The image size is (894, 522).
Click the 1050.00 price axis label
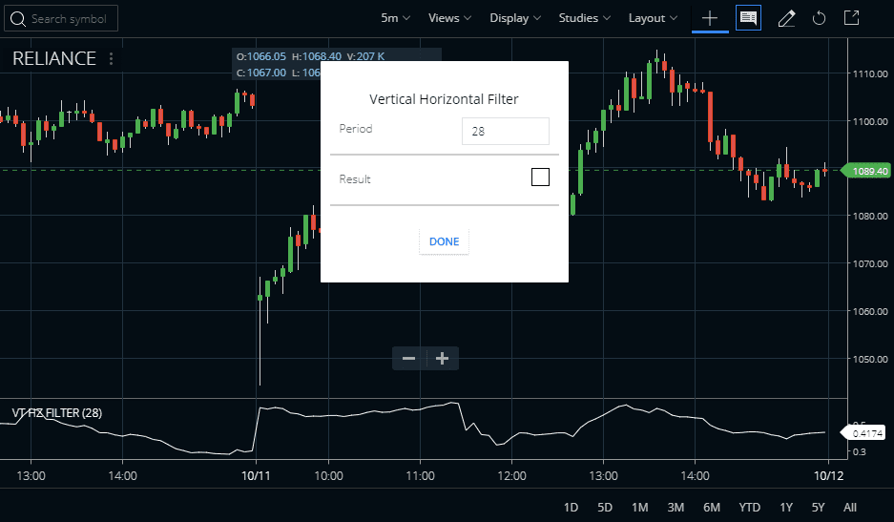(870, 359)
